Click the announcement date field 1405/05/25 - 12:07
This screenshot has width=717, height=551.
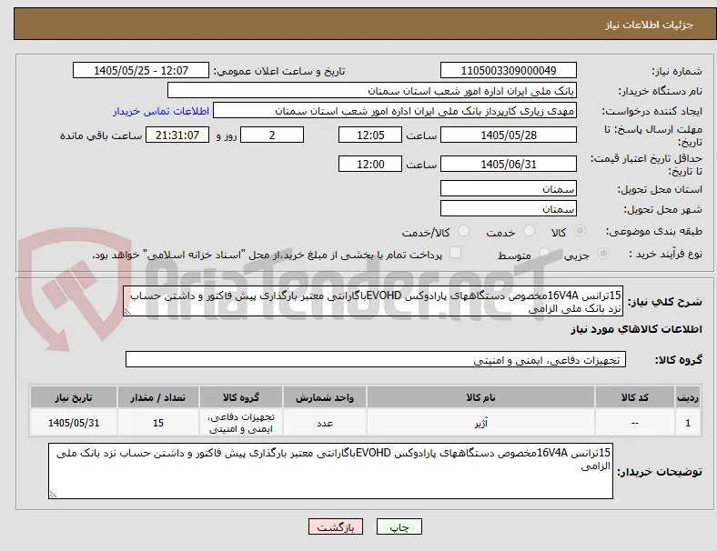[x=141, y=70]
